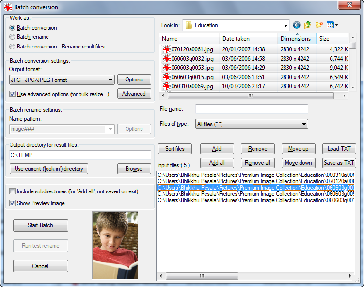Create a new folder
This screenshot has height=287, width=364.
point(318,25)
